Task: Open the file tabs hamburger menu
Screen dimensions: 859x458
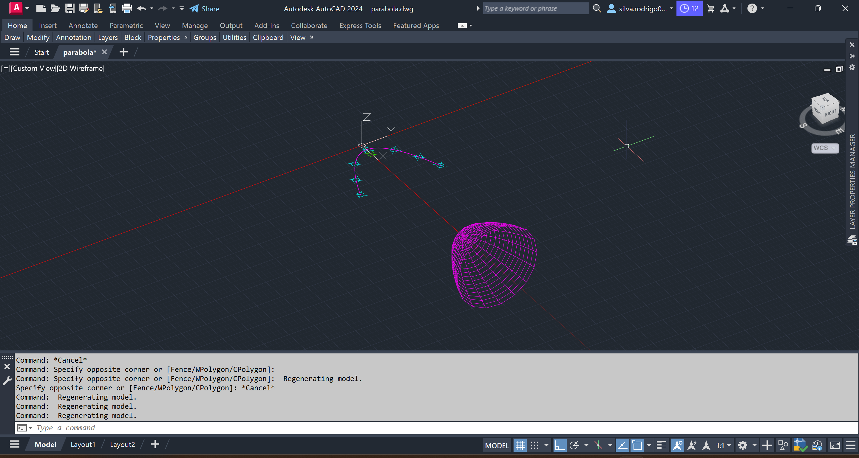Action: coord(14,52)
